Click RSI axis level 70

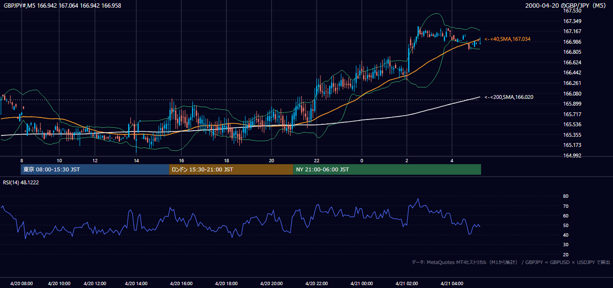tap(566, 206)
